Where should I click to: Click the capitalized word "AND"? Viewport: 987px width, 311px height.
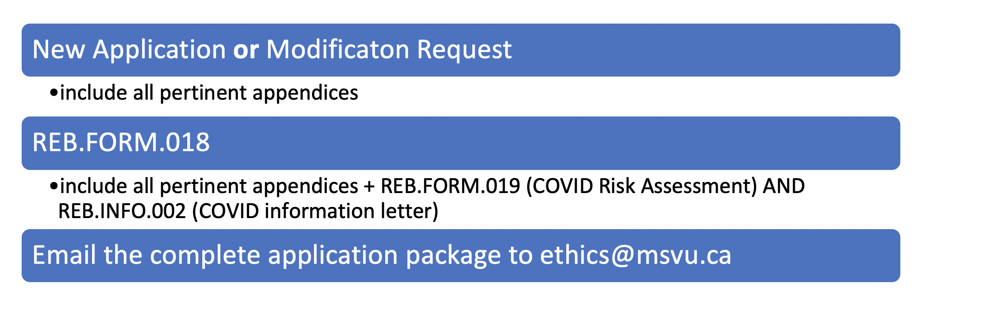pos(784,186)
